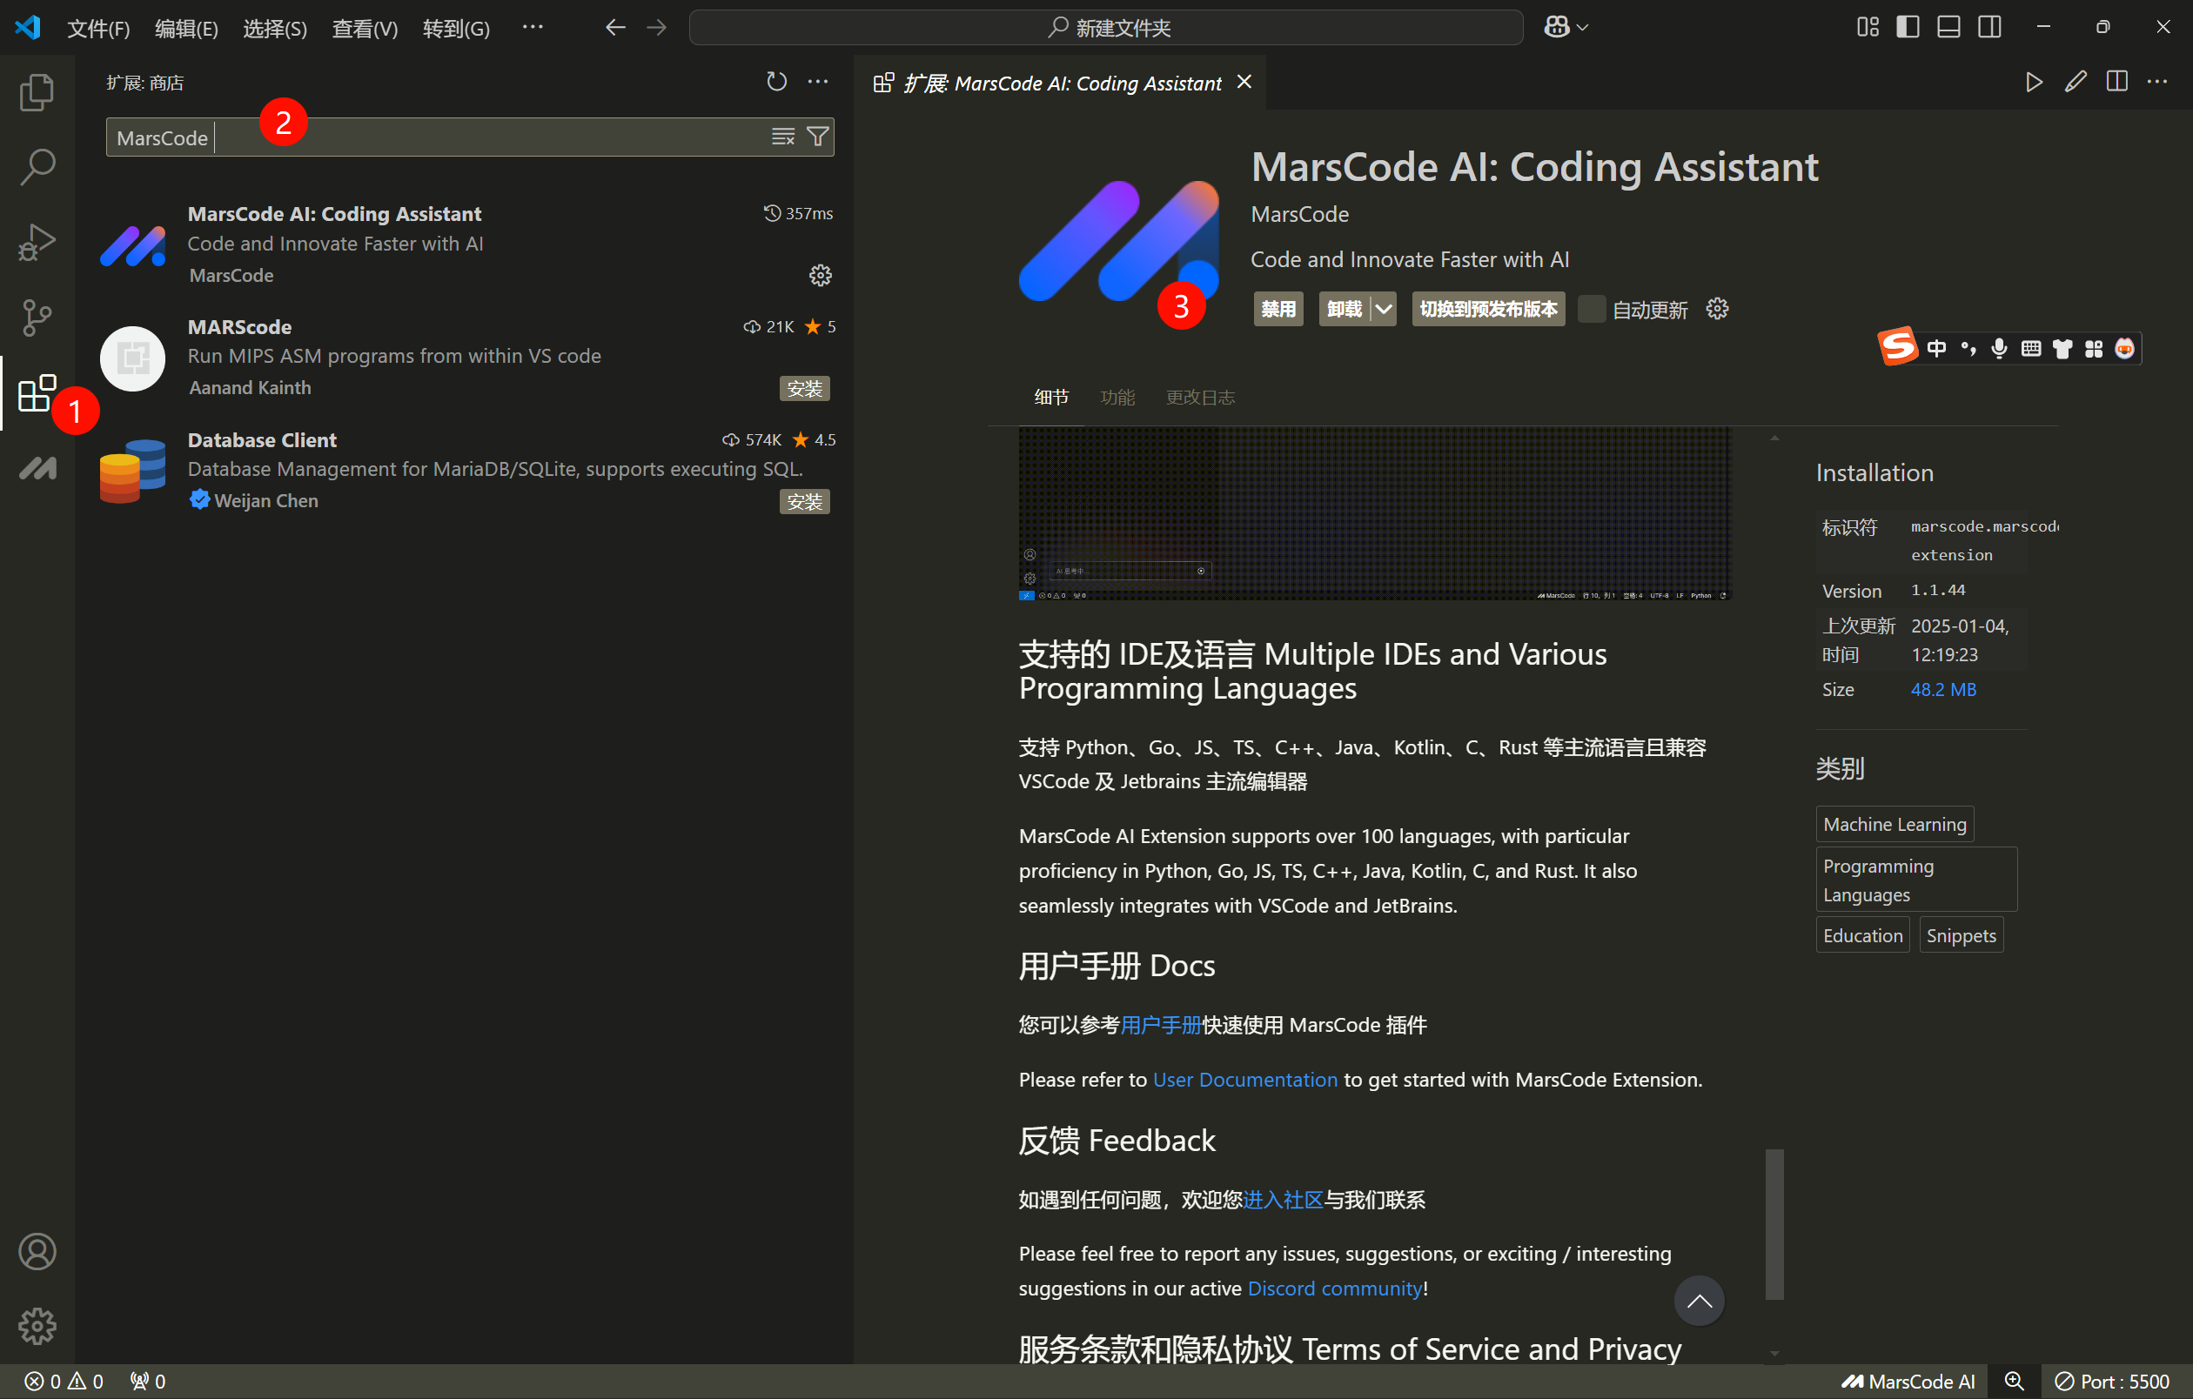Expand the 卸载 dropdown arrow
The height and width of the screenshot is (1399, 2193).
(1384, 310)
